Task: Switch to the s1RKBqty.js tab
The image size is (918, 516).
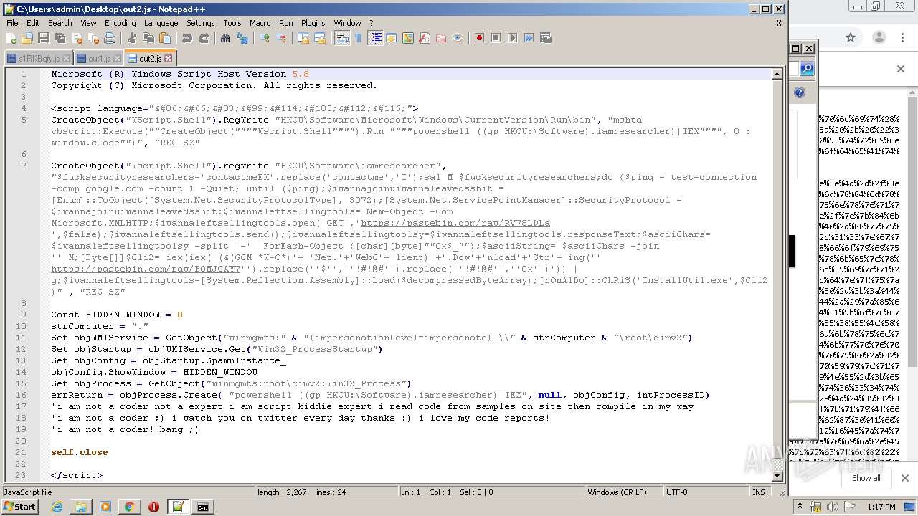Action: [39, 59]
